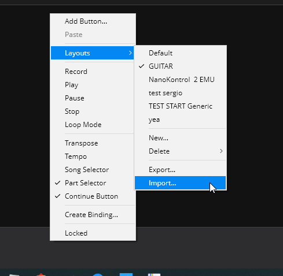283x276 pixels.
Task: Open Create Binding... dialog
Action: [92, 215]
